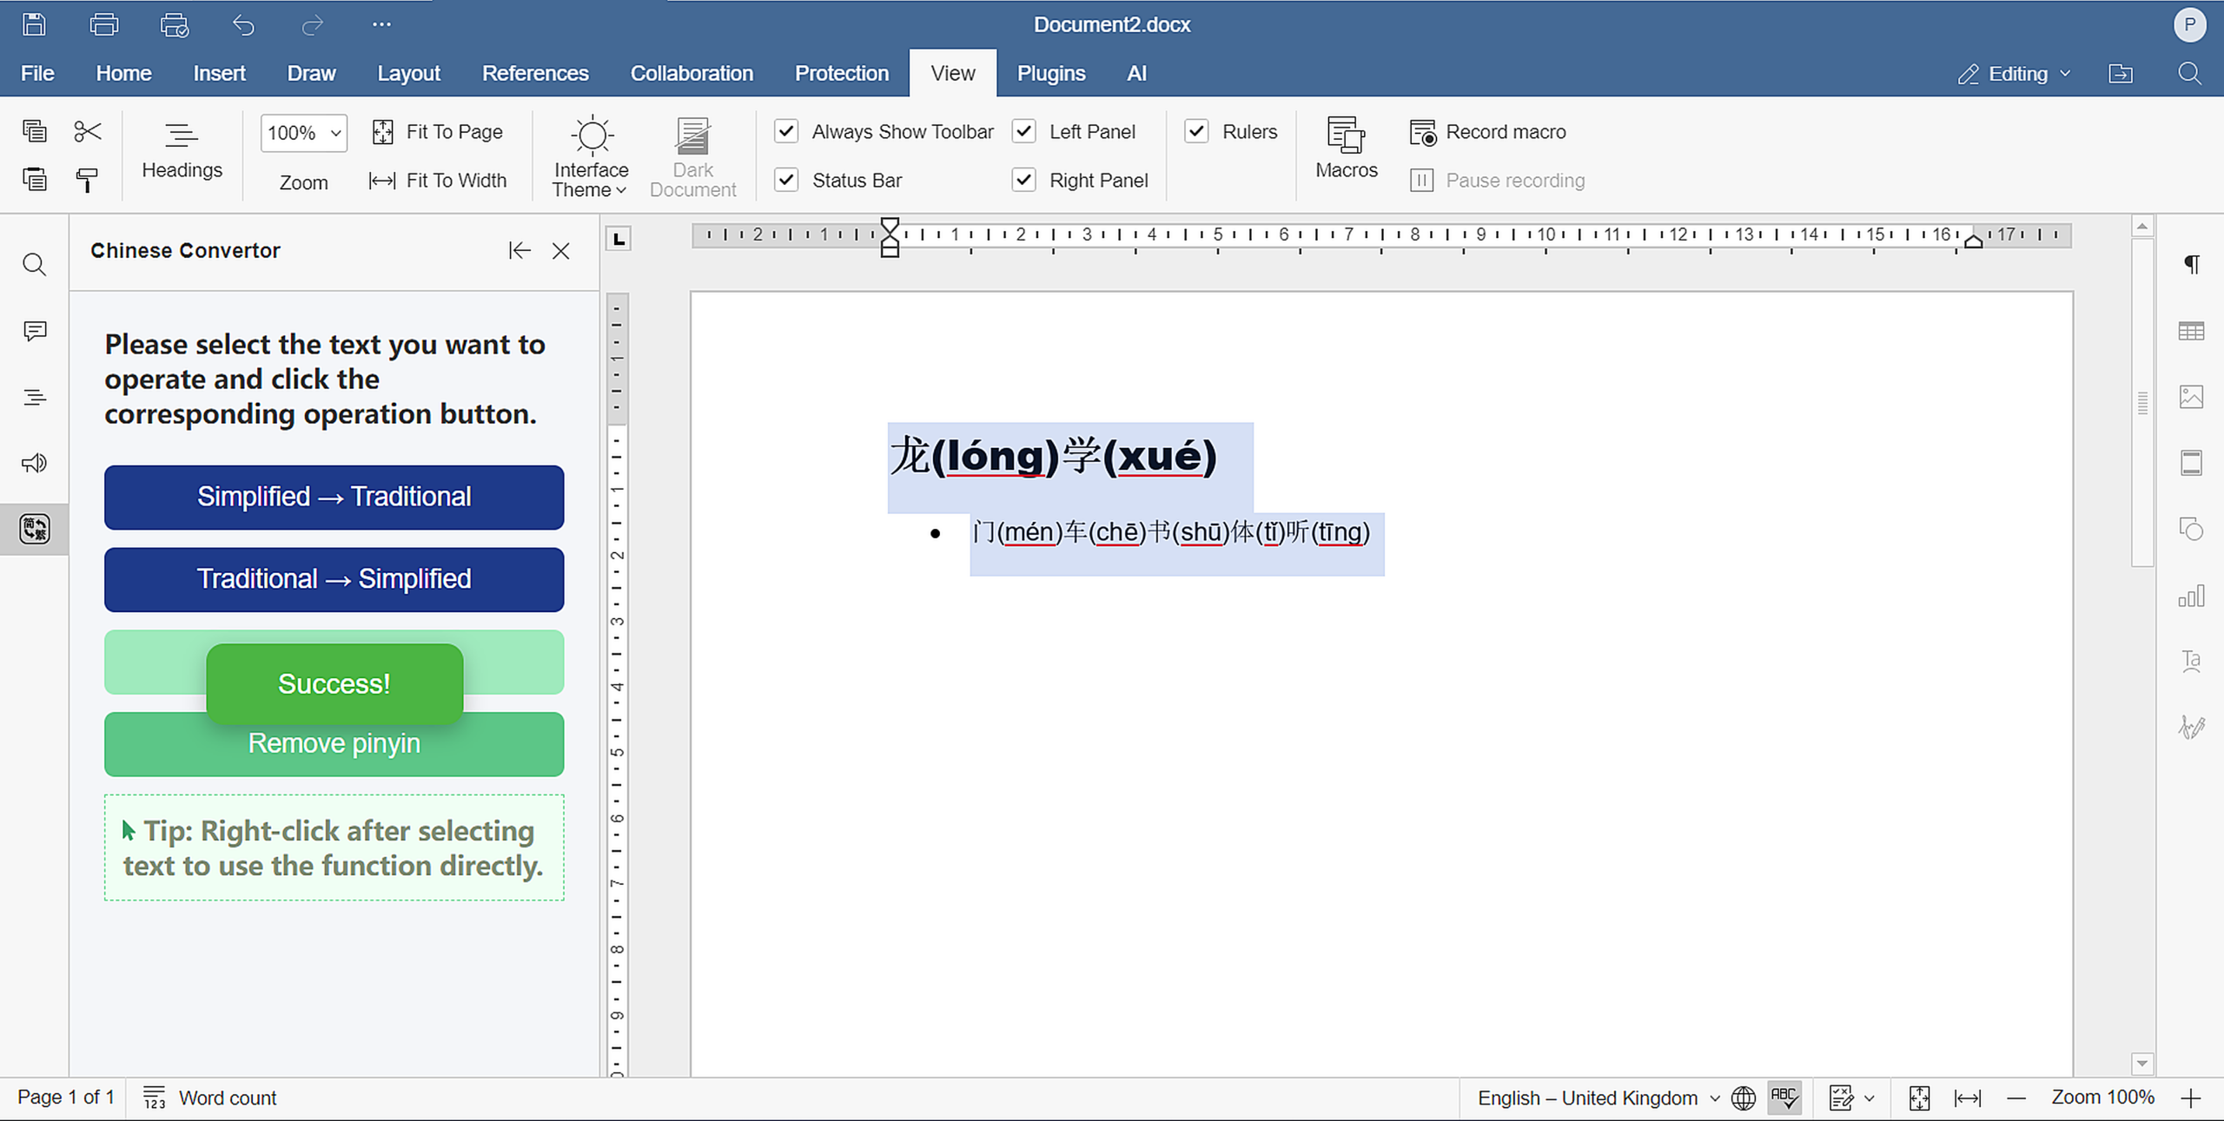Uncheck the Rulers checkbox
The width and height of the screenshot is (2224, 1121).
pyautogui.click(x=1197, y=131)
